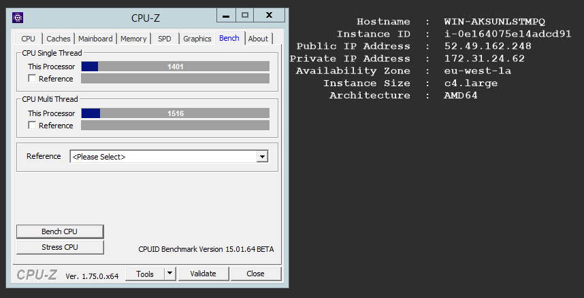Click the Ver. 1.75.0.x64 label

tap(92, 276)
